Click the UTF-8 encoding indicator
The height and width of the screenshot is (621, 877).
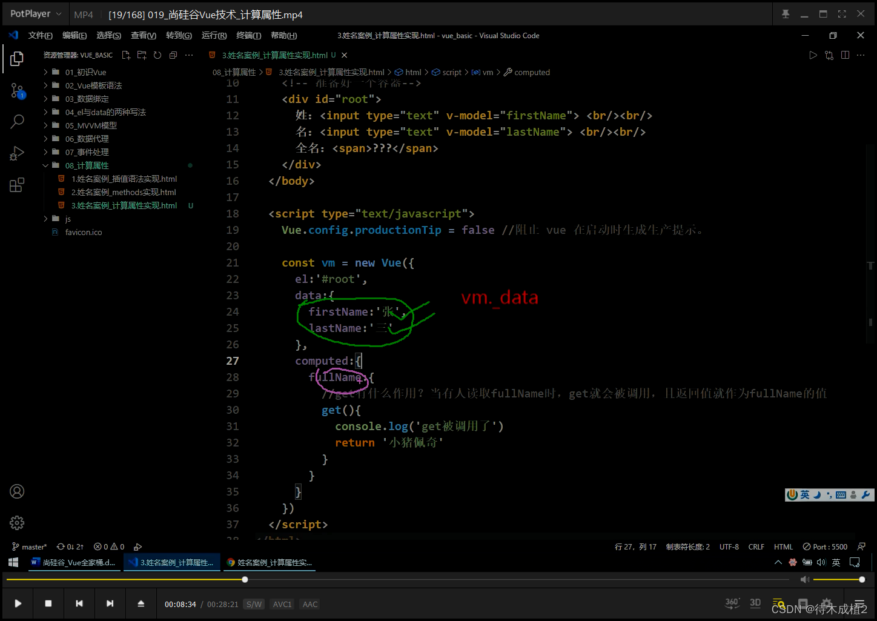click(x=729, y=546)
